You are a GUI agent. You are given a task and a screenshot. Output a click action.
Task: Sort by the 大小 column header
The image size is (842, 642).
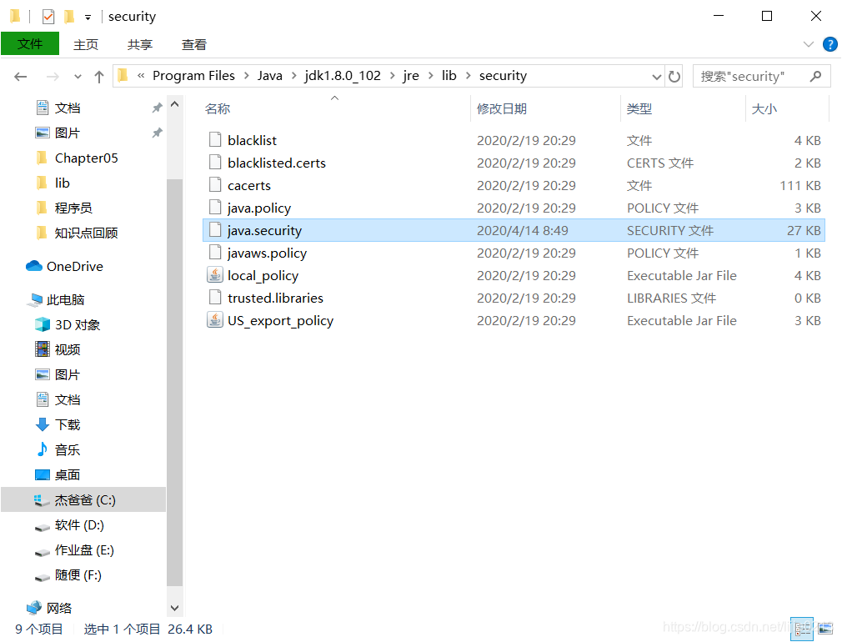click(764, 109)
